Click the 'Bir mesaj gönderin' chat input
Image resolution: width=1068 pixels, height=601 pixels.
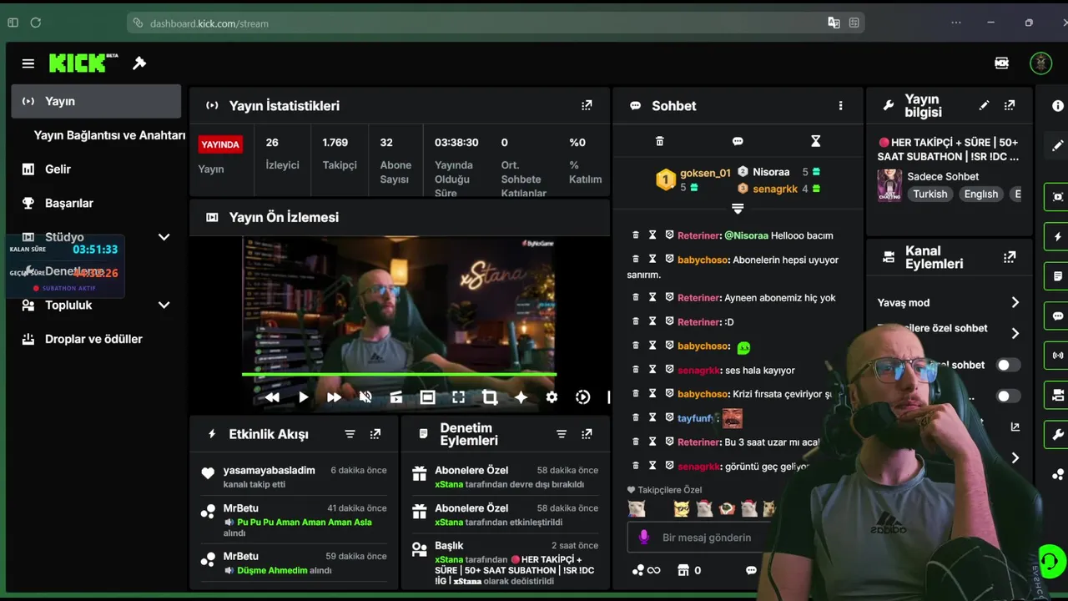(707, 538)
